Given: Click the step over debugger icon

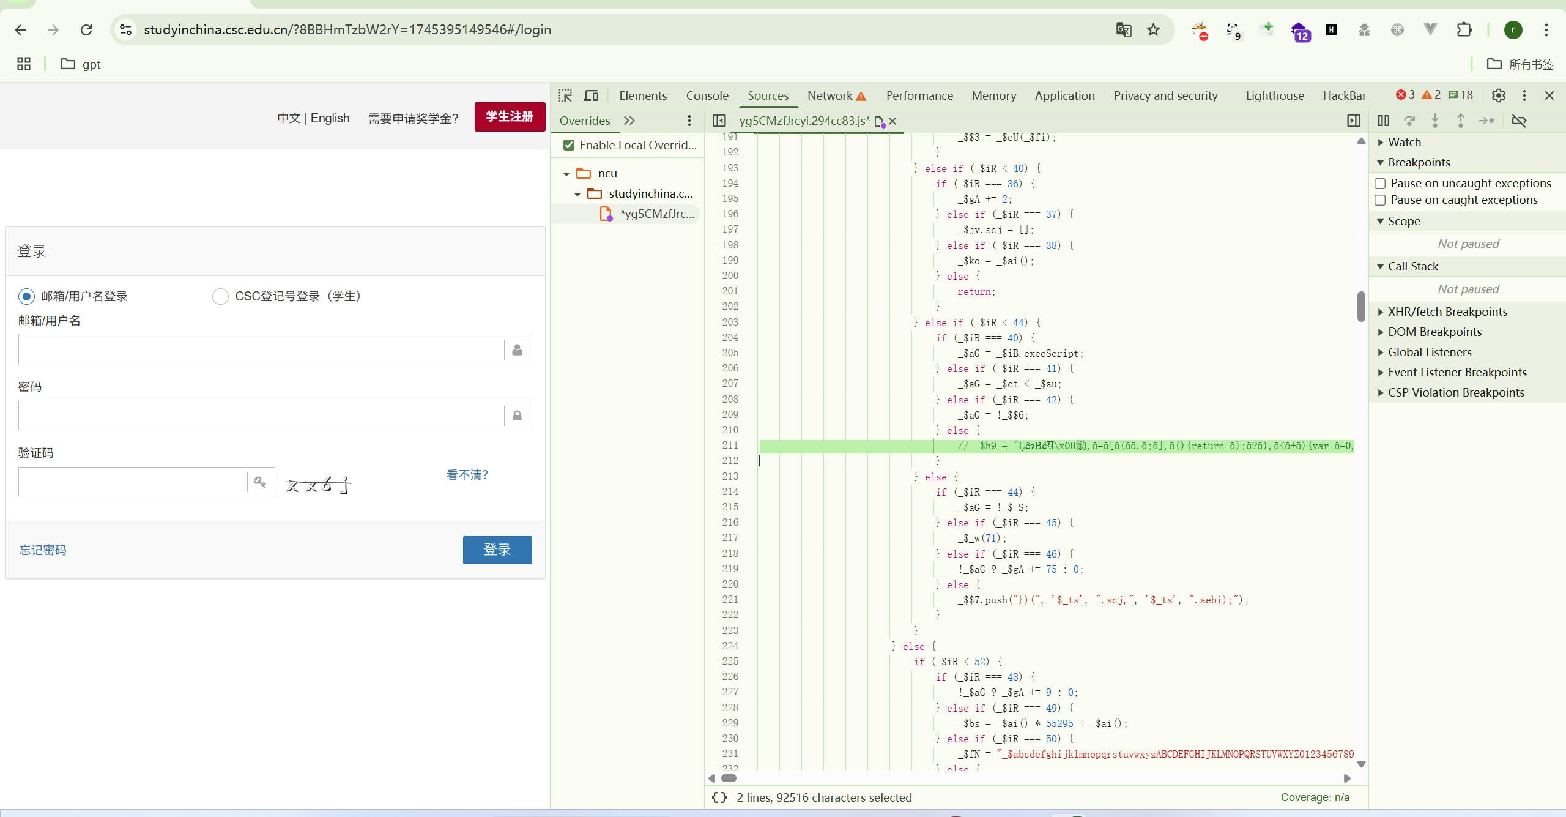Looking at the screenshot, I should coord(1409,121).
